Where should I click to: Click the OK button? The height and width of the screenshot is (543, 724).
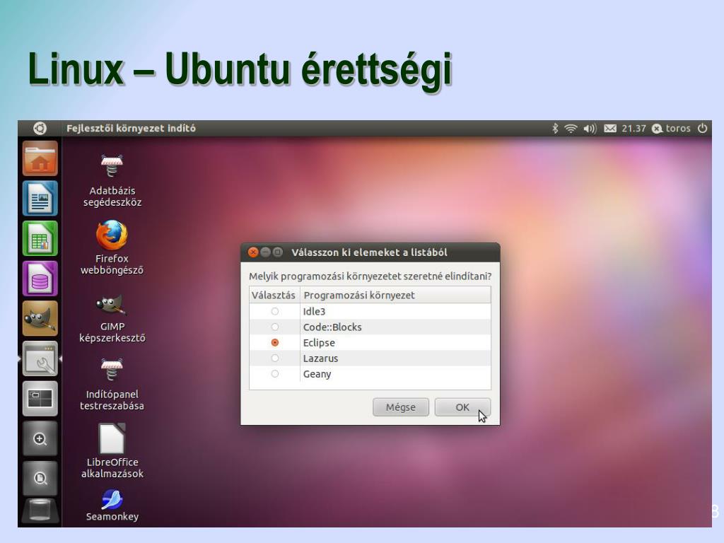click(x=462, y=407)
